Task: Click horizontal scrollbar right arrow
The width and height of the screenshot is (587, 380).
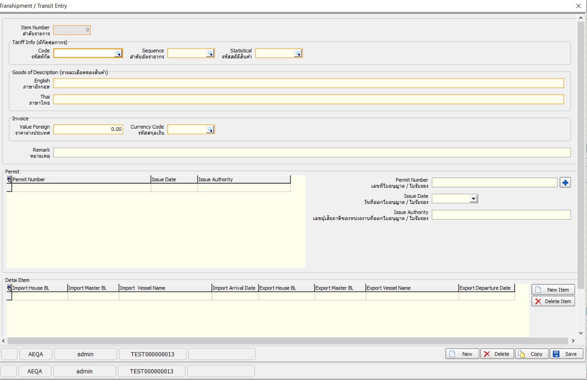Action: click(x=573, y=341)
